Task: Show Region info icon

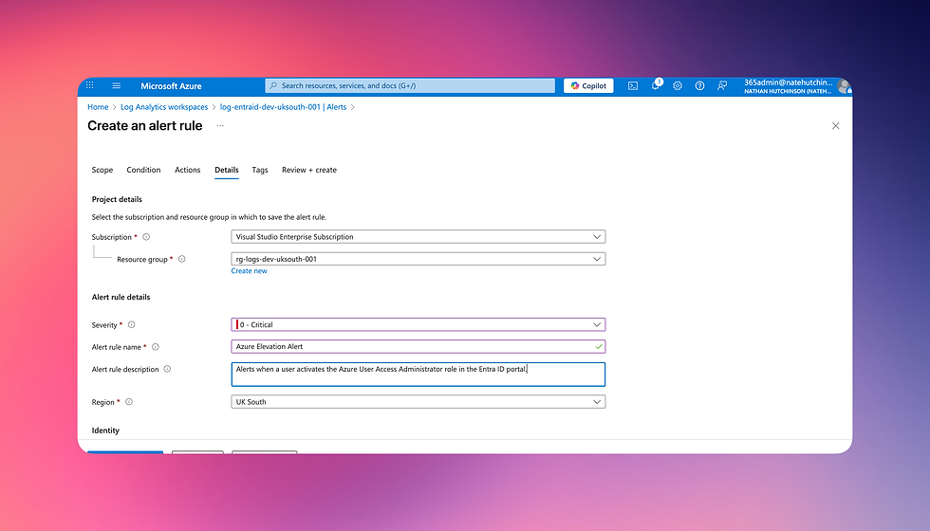Action: pyautogui.click(x=129, y=402)
